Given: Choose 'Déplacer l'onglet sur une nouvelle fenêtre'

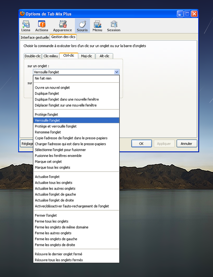Looking at the screenshot, I should 76,105.
